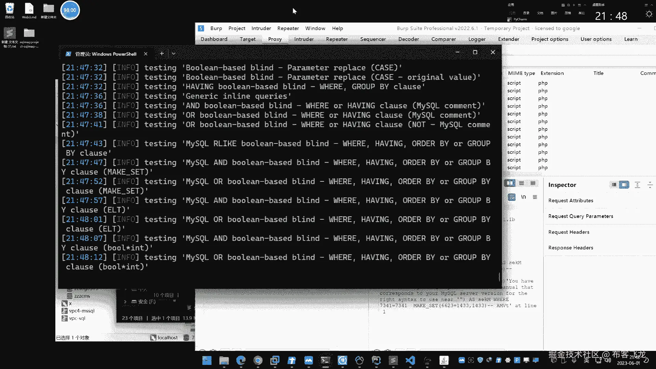Add a new PowerShell tab
This screenshot has width=656, height=369.
click(x=162, y=54)
